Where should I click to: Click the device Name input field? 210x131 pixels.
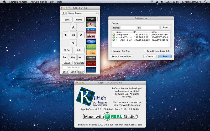point(129,28)
